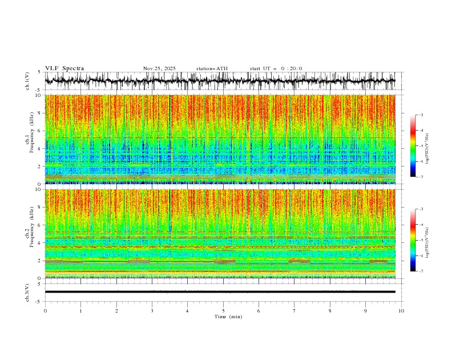Click time axis tick label "0"

click(45, 311)
